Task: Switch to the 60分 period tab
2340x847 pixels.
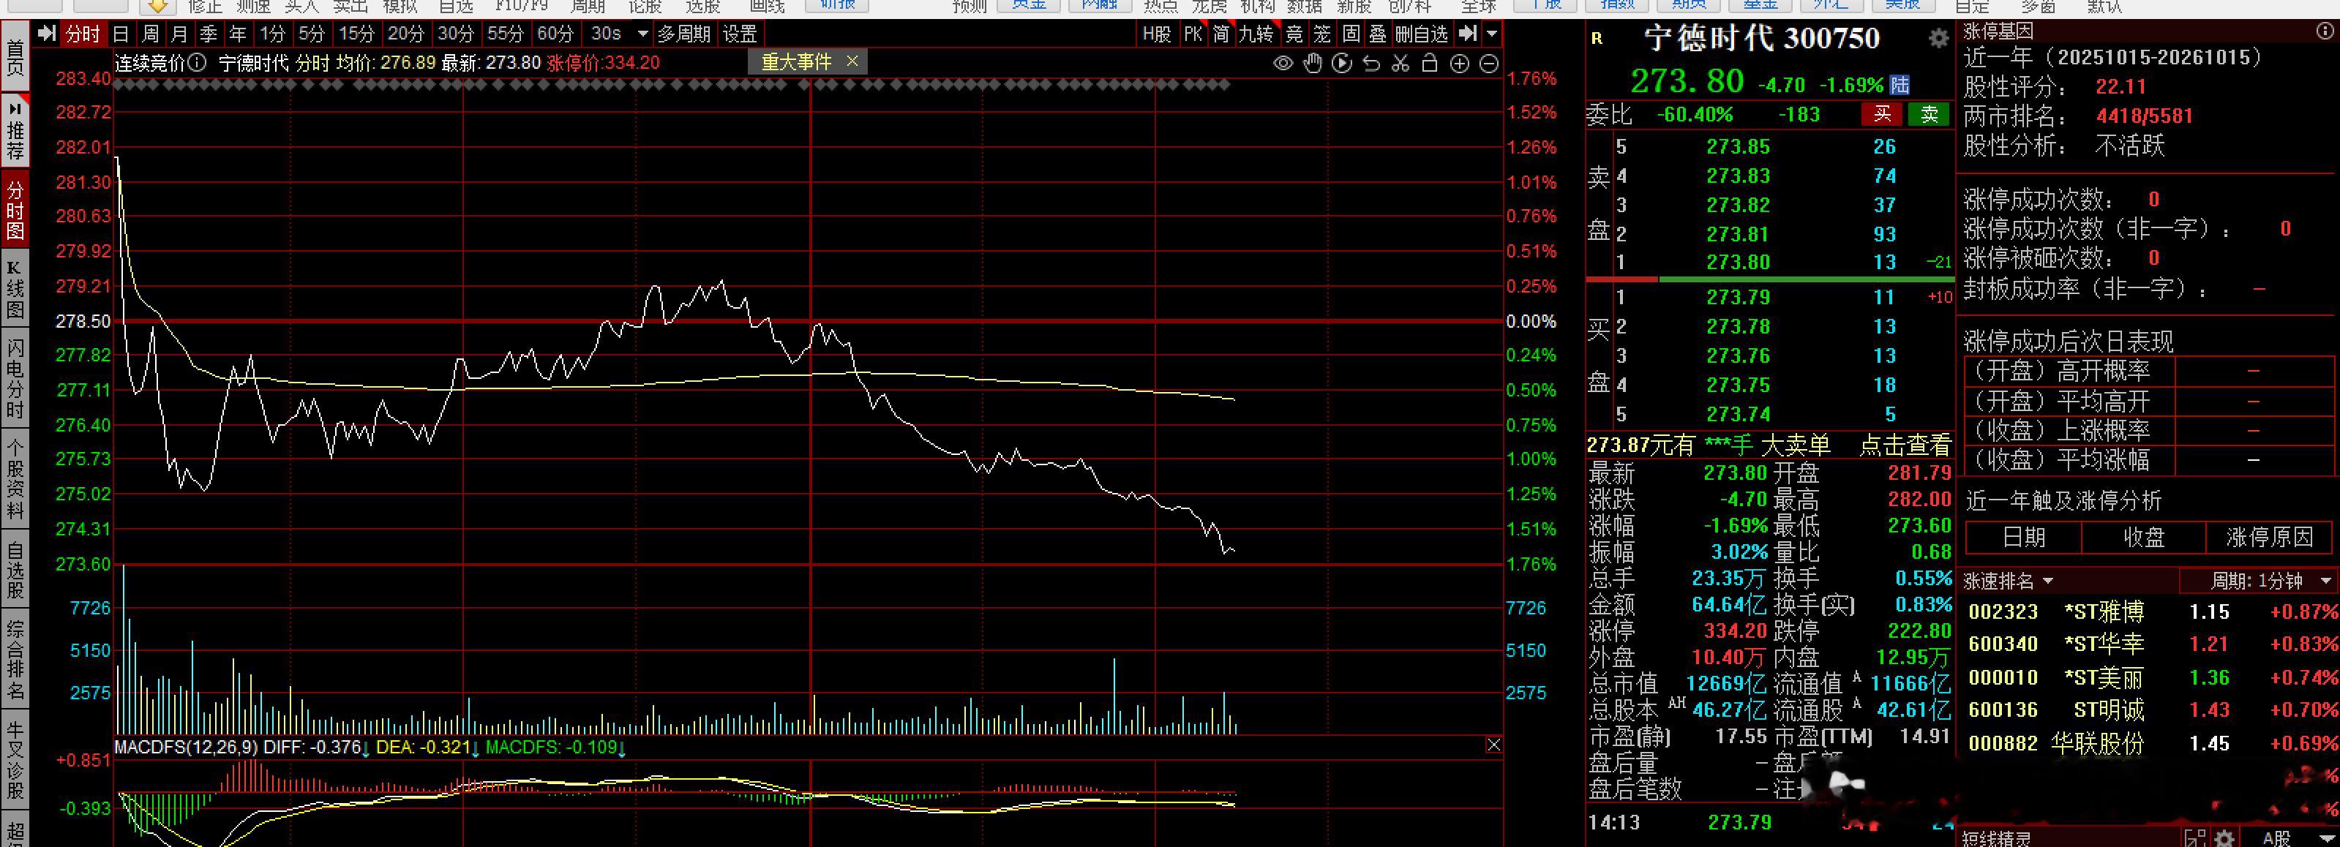Action: (x=555, y=34)
